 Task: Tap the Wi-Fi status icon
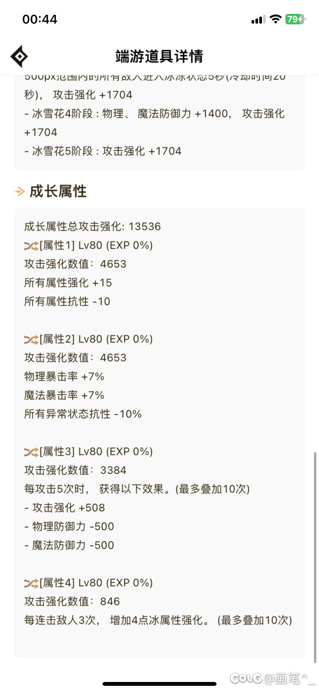coord(275,19)
